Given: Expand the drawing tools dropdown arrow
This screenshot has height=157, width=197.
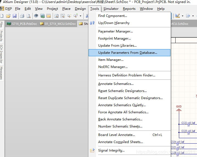Looking at the screenshot, I should point(182,16).
